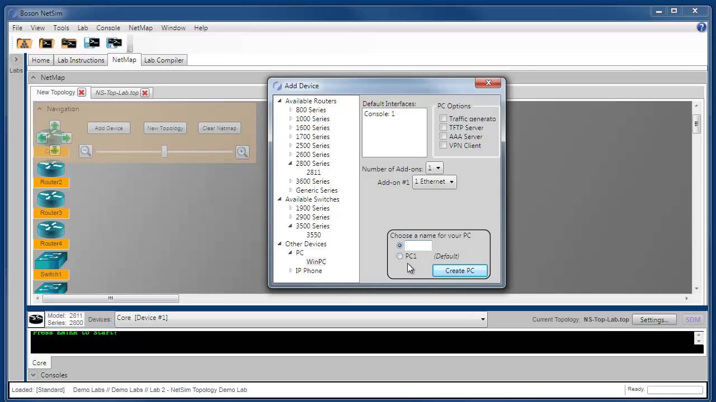Close the Add Device dialog

click(488, 83)
